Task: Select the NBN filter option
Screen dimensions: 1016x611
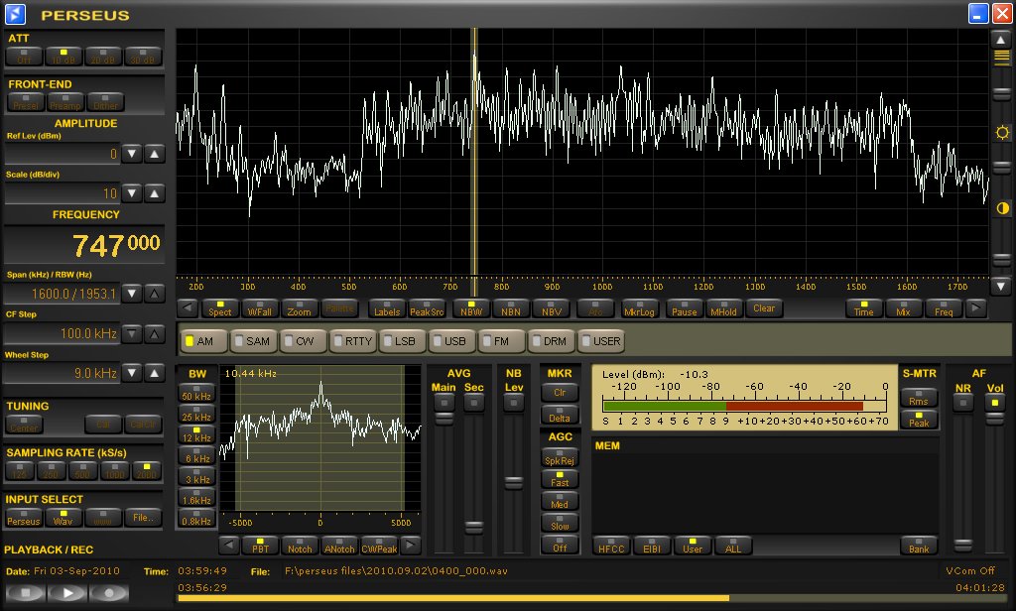Action: (x=511, y=308)
